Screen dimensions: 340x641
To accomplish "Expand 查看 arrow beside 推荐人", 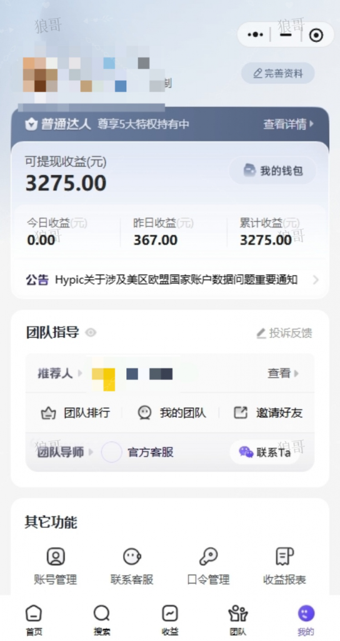I will (x=283, y=373).
